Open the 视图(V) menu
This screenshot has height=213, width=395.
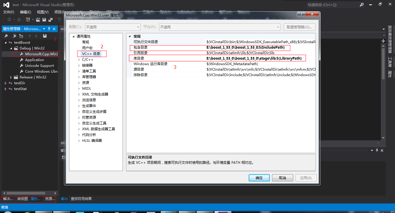43,12
